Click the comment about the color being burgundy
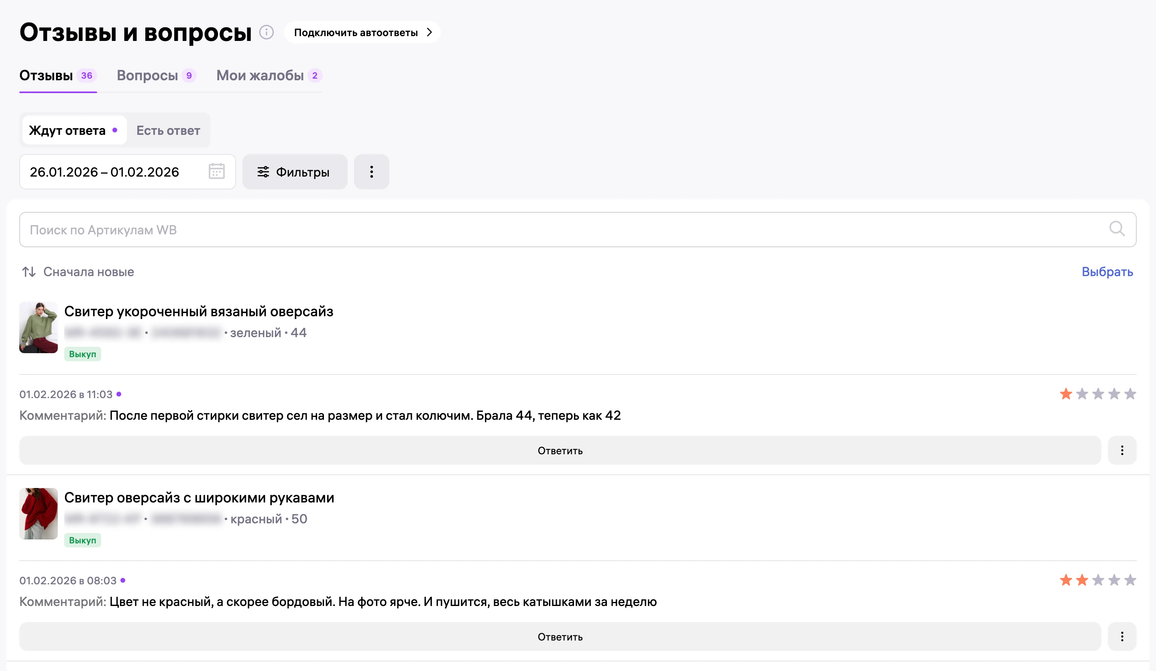The image size is (1156, 671). (x=383, y=602)
